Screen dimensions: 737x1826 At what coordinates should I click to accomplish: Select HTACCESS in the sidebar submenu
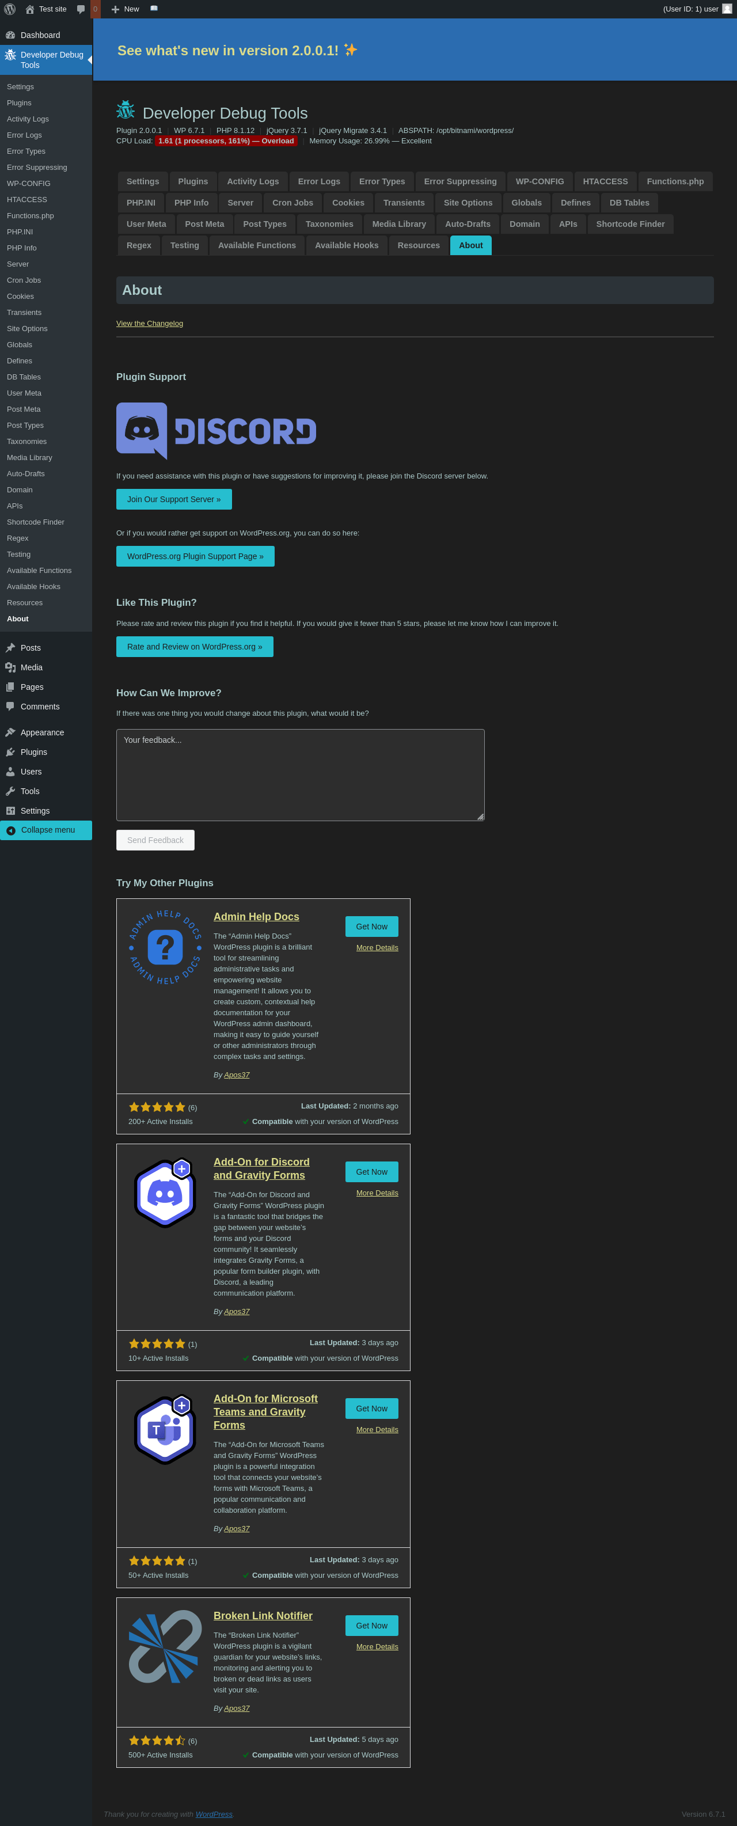27,200
